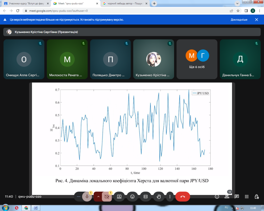This screenshot has width=264, height=211.
Task: Open the chat with everyone panel
Action: tap(237, 197)
